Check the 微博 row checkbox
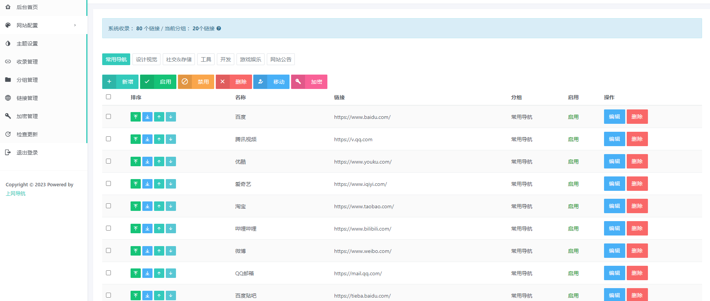This screenshot has height=301, width=710. [109, 251]
